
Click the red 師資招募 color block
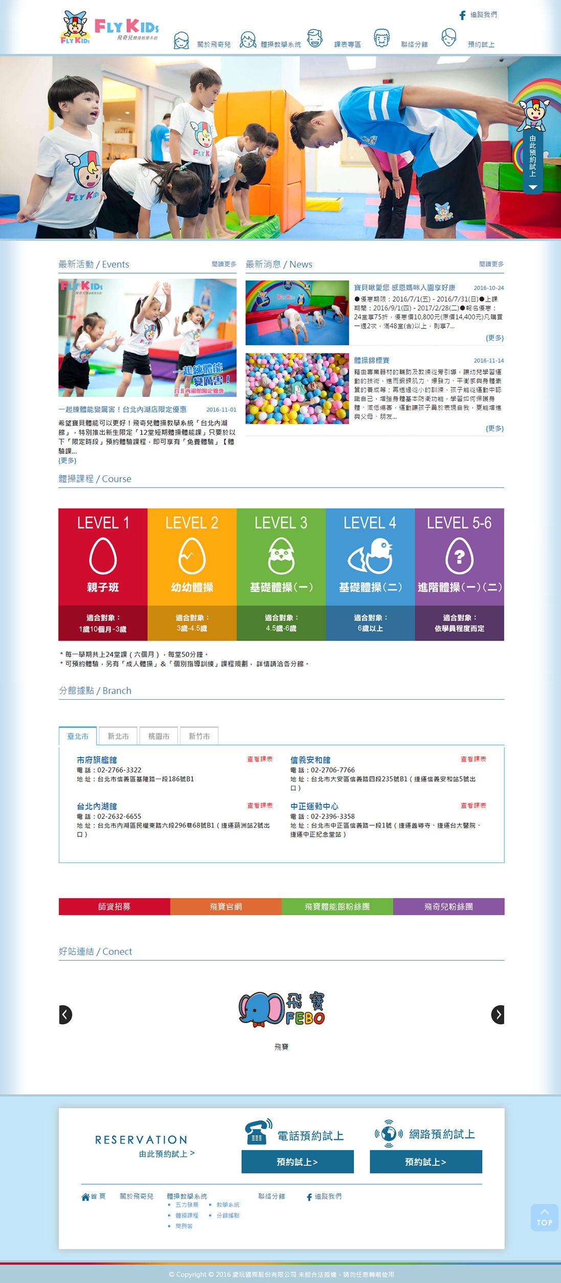tap(114, 906)
